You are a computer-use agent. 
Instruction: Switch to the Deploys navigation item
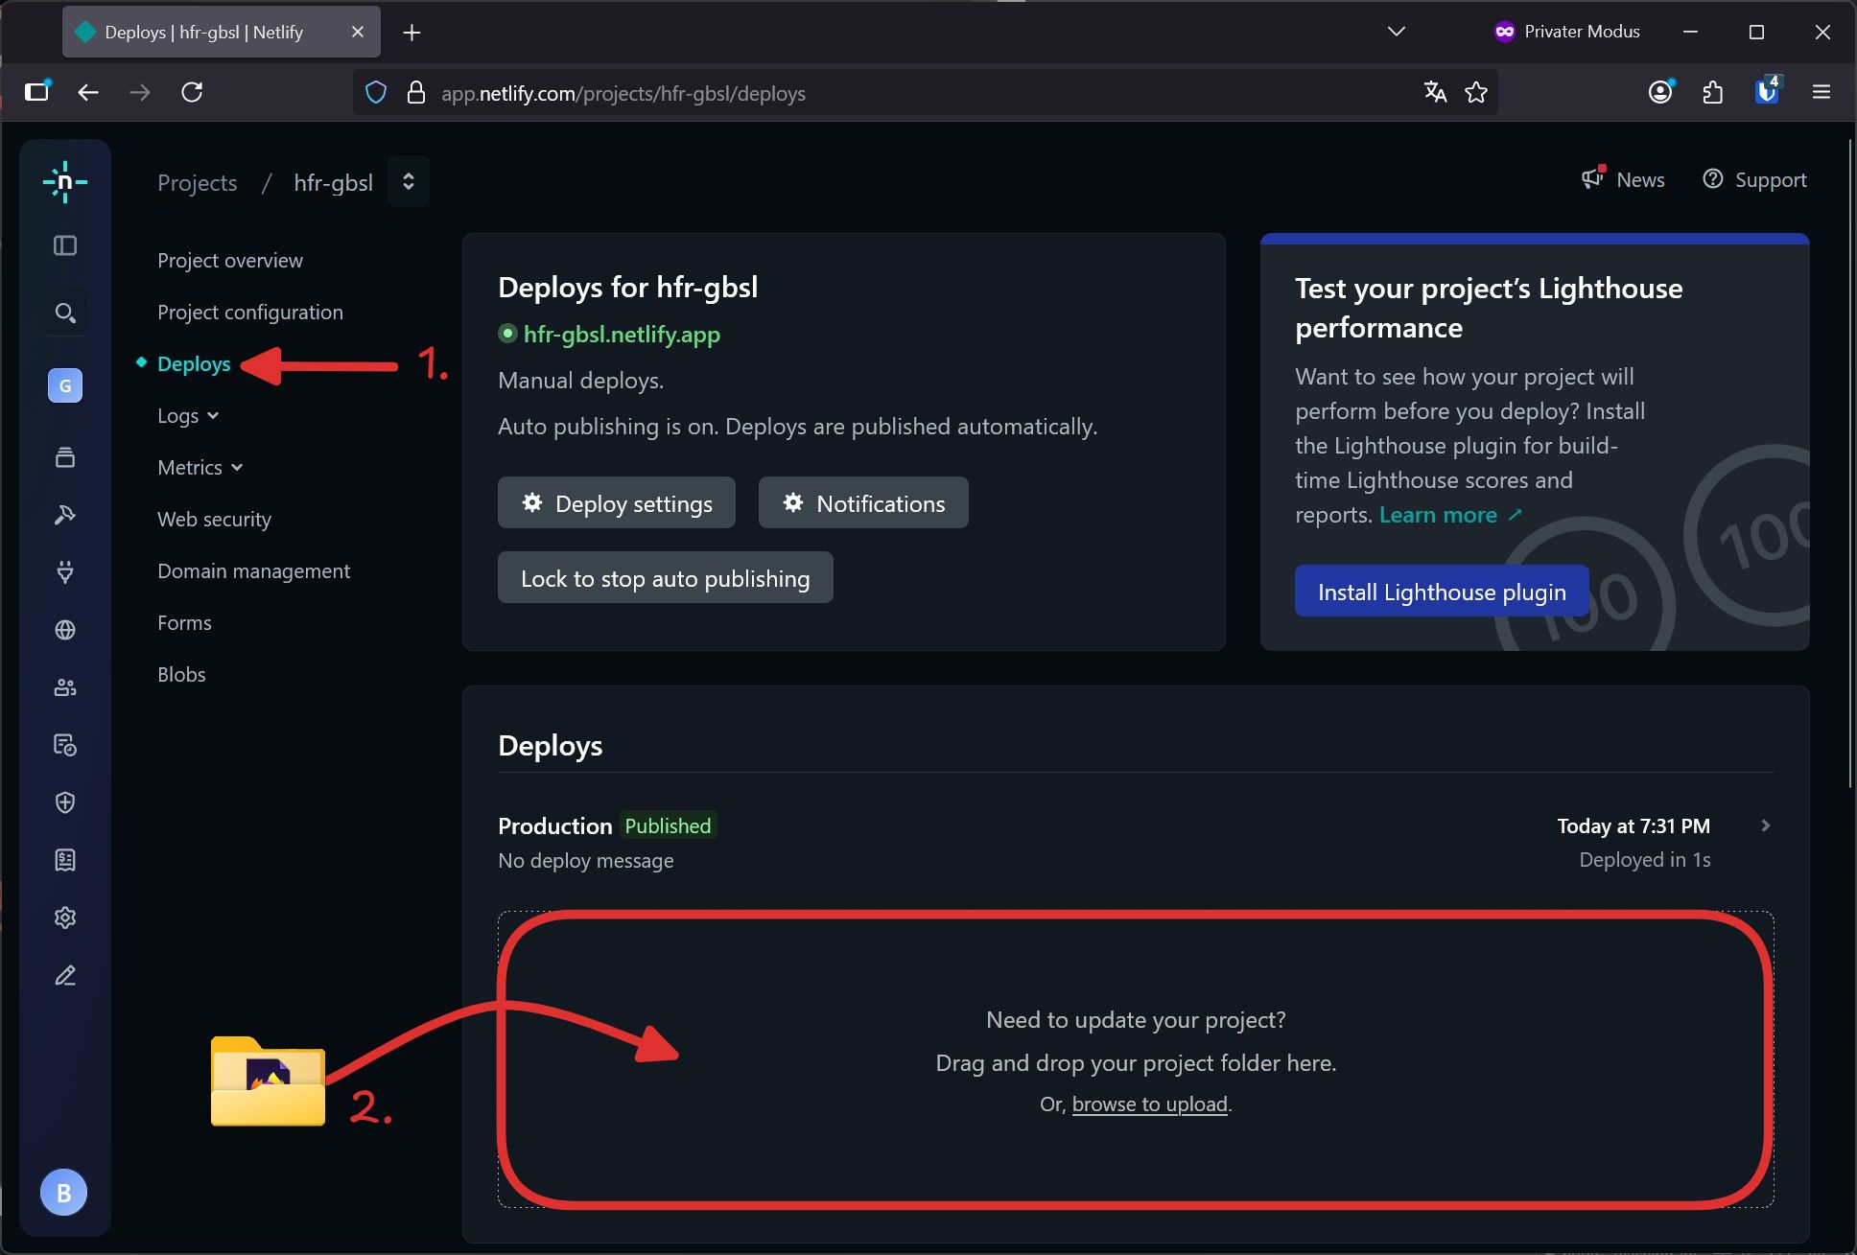[193, 363]
